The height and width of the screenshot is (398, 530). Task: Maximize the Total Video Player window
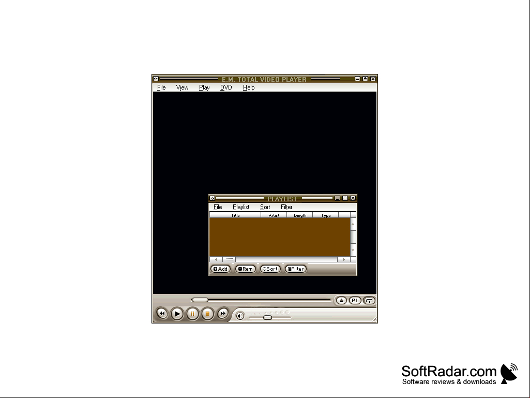[366, 79]
